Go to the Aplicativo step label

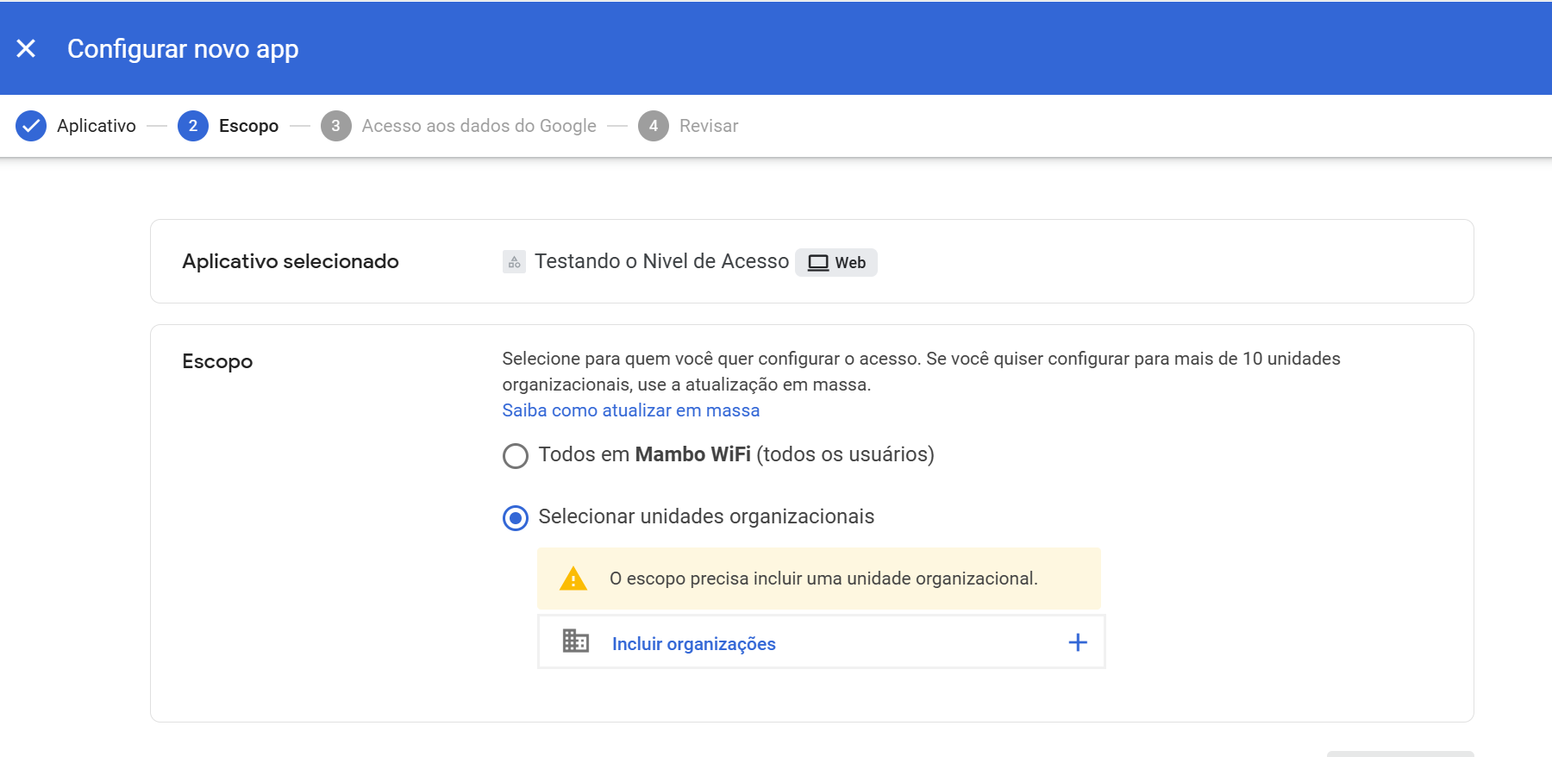96,126
